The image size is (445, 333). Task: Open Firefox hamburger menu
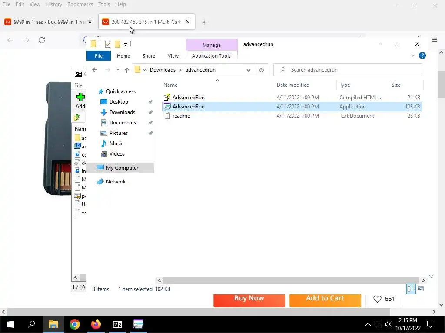point(435,40)
